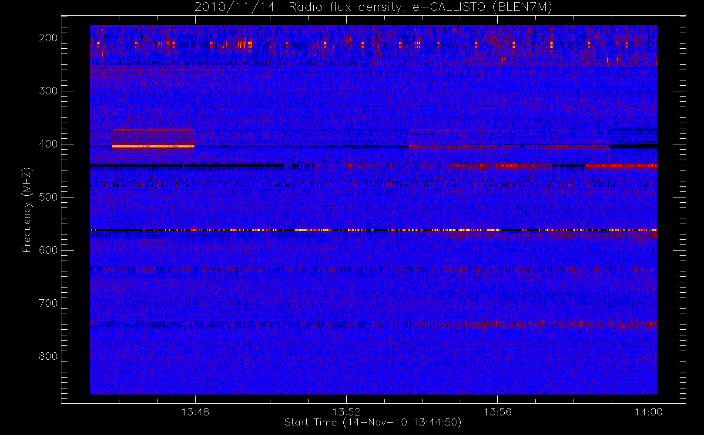Click the 800 frequency tick label

point(48,356)
